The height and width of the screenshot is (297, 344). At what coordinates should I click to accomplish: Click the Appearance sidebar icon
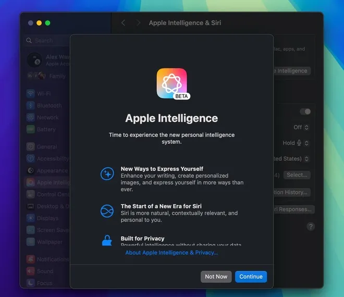(31, 170)
